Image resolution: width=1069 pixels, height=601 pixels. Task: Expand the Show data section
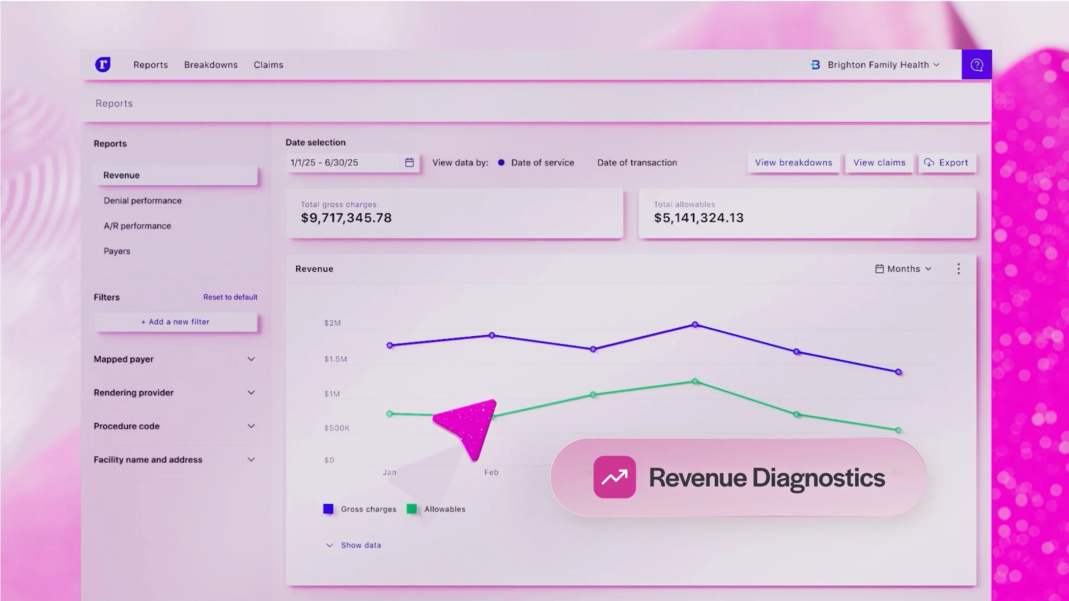[x=353, y=545]
